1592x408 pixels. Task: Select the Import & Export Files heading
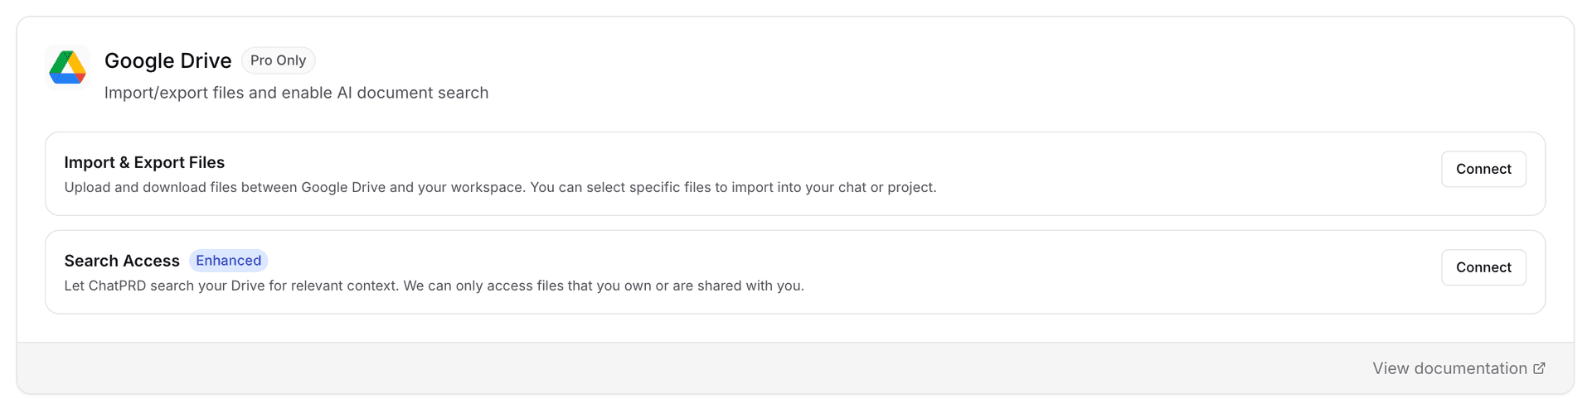point(144,162)
